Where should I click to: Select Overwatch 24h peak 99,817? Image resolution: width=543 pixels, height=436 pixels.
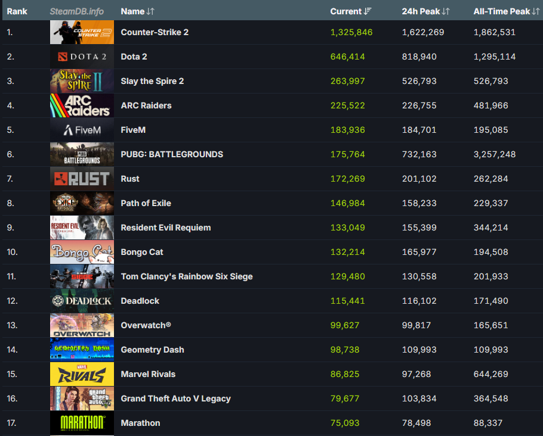(416, 325)
